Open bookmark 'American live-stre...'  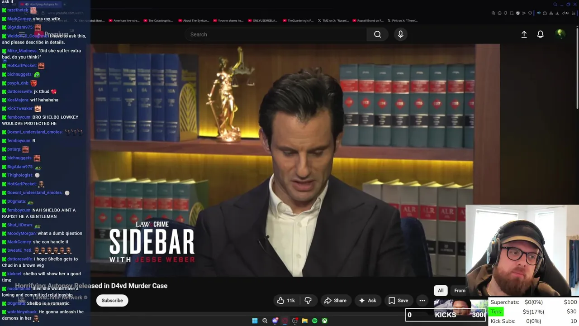[x=123, y=20]
